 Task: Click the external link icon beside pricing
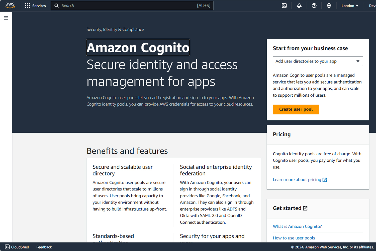325,180
